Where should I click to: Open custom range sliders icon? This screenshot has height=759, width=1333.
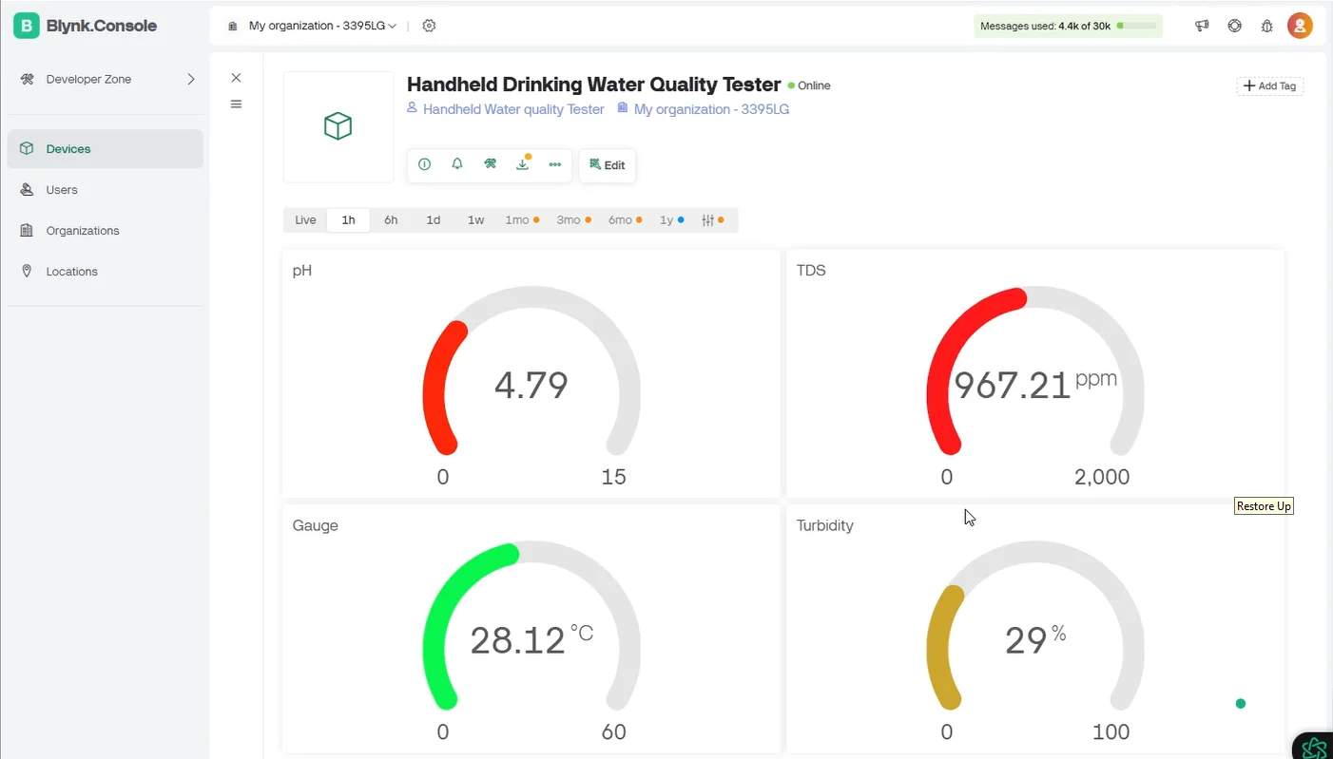713,220
